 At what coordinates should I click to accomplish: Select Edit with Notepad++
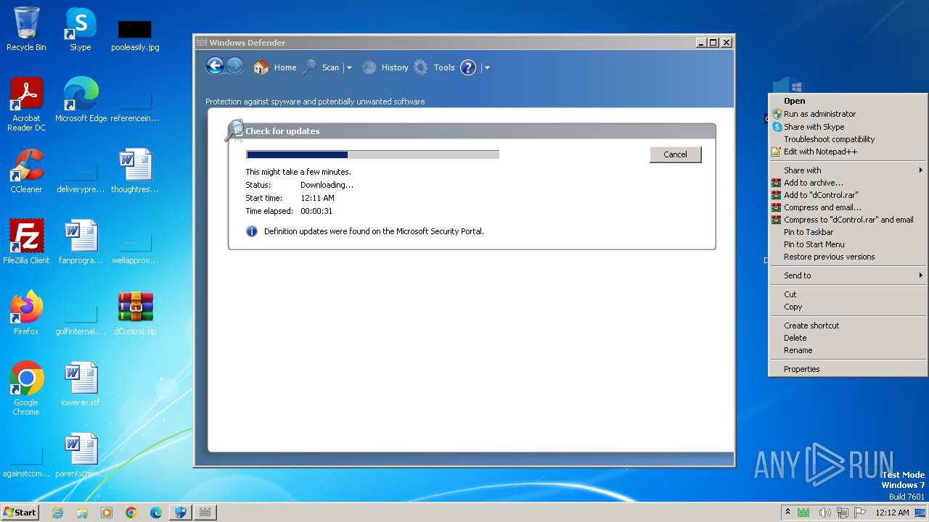coord(848,152)
